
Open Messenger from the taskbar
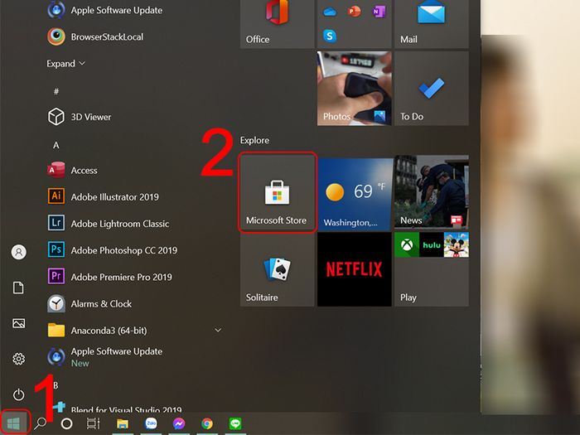(x=179, y=423)
